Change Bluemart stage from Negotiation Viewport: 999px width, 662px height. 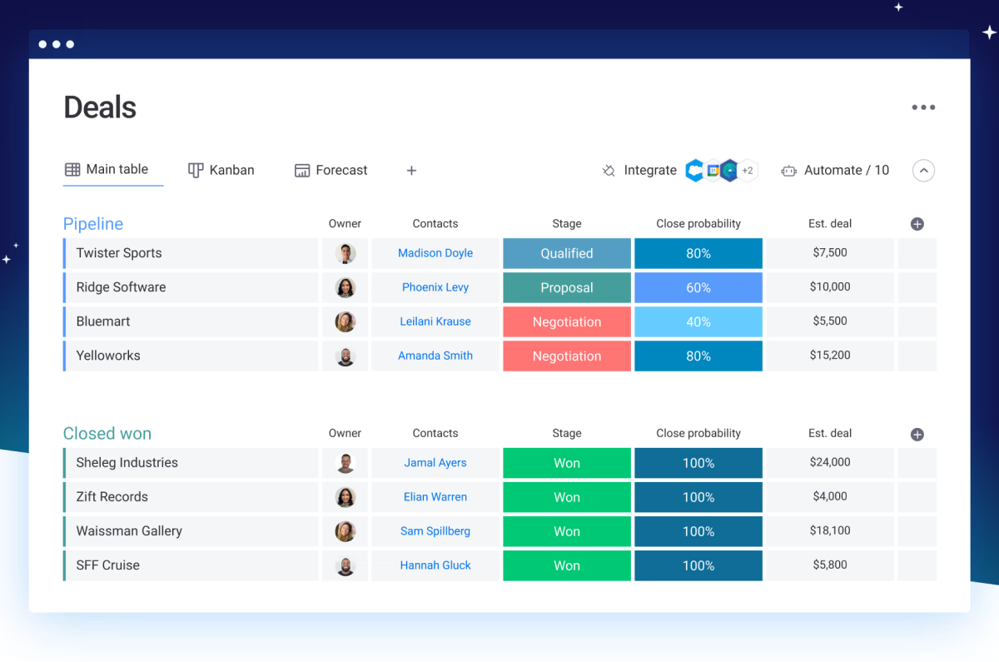tap(567, 322)
